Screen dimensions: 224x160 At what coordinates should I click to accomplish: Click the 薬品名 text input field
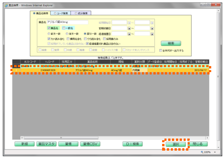click(67, 22)
